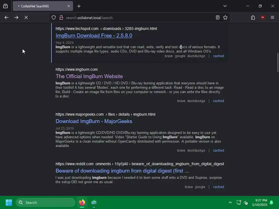Open the notifications bell icon
This screenshot has height=209, width=279.
pos(272,202)
